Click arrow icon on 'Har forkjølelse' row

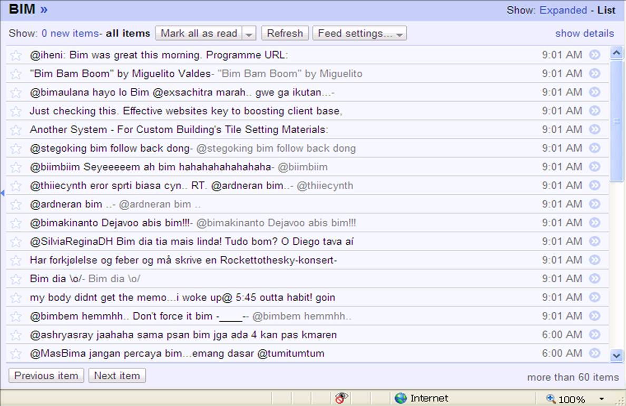[595, 260]
